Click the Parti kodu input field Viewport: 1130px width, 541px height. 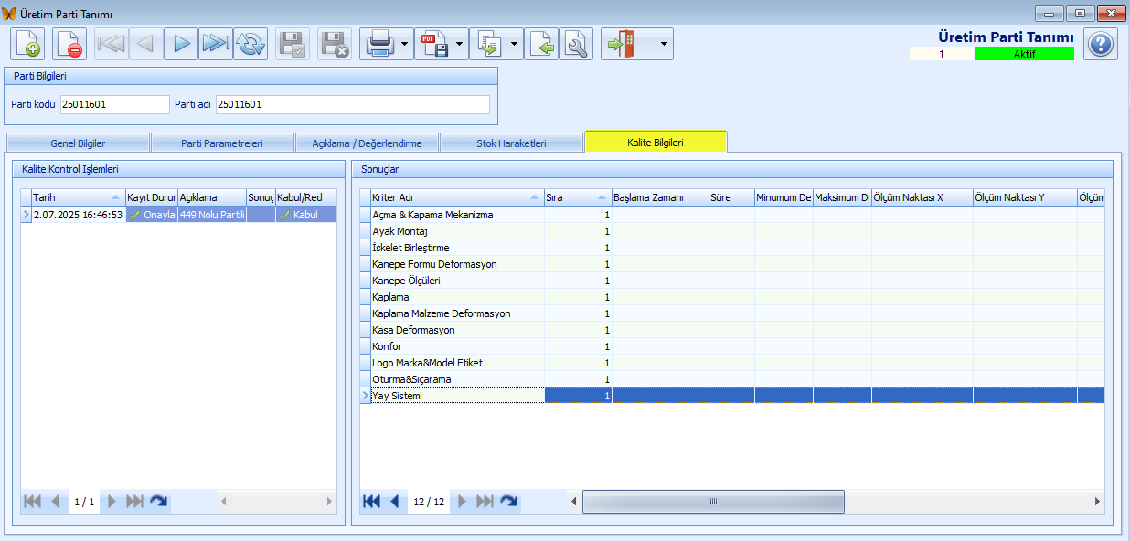(114, 104)
